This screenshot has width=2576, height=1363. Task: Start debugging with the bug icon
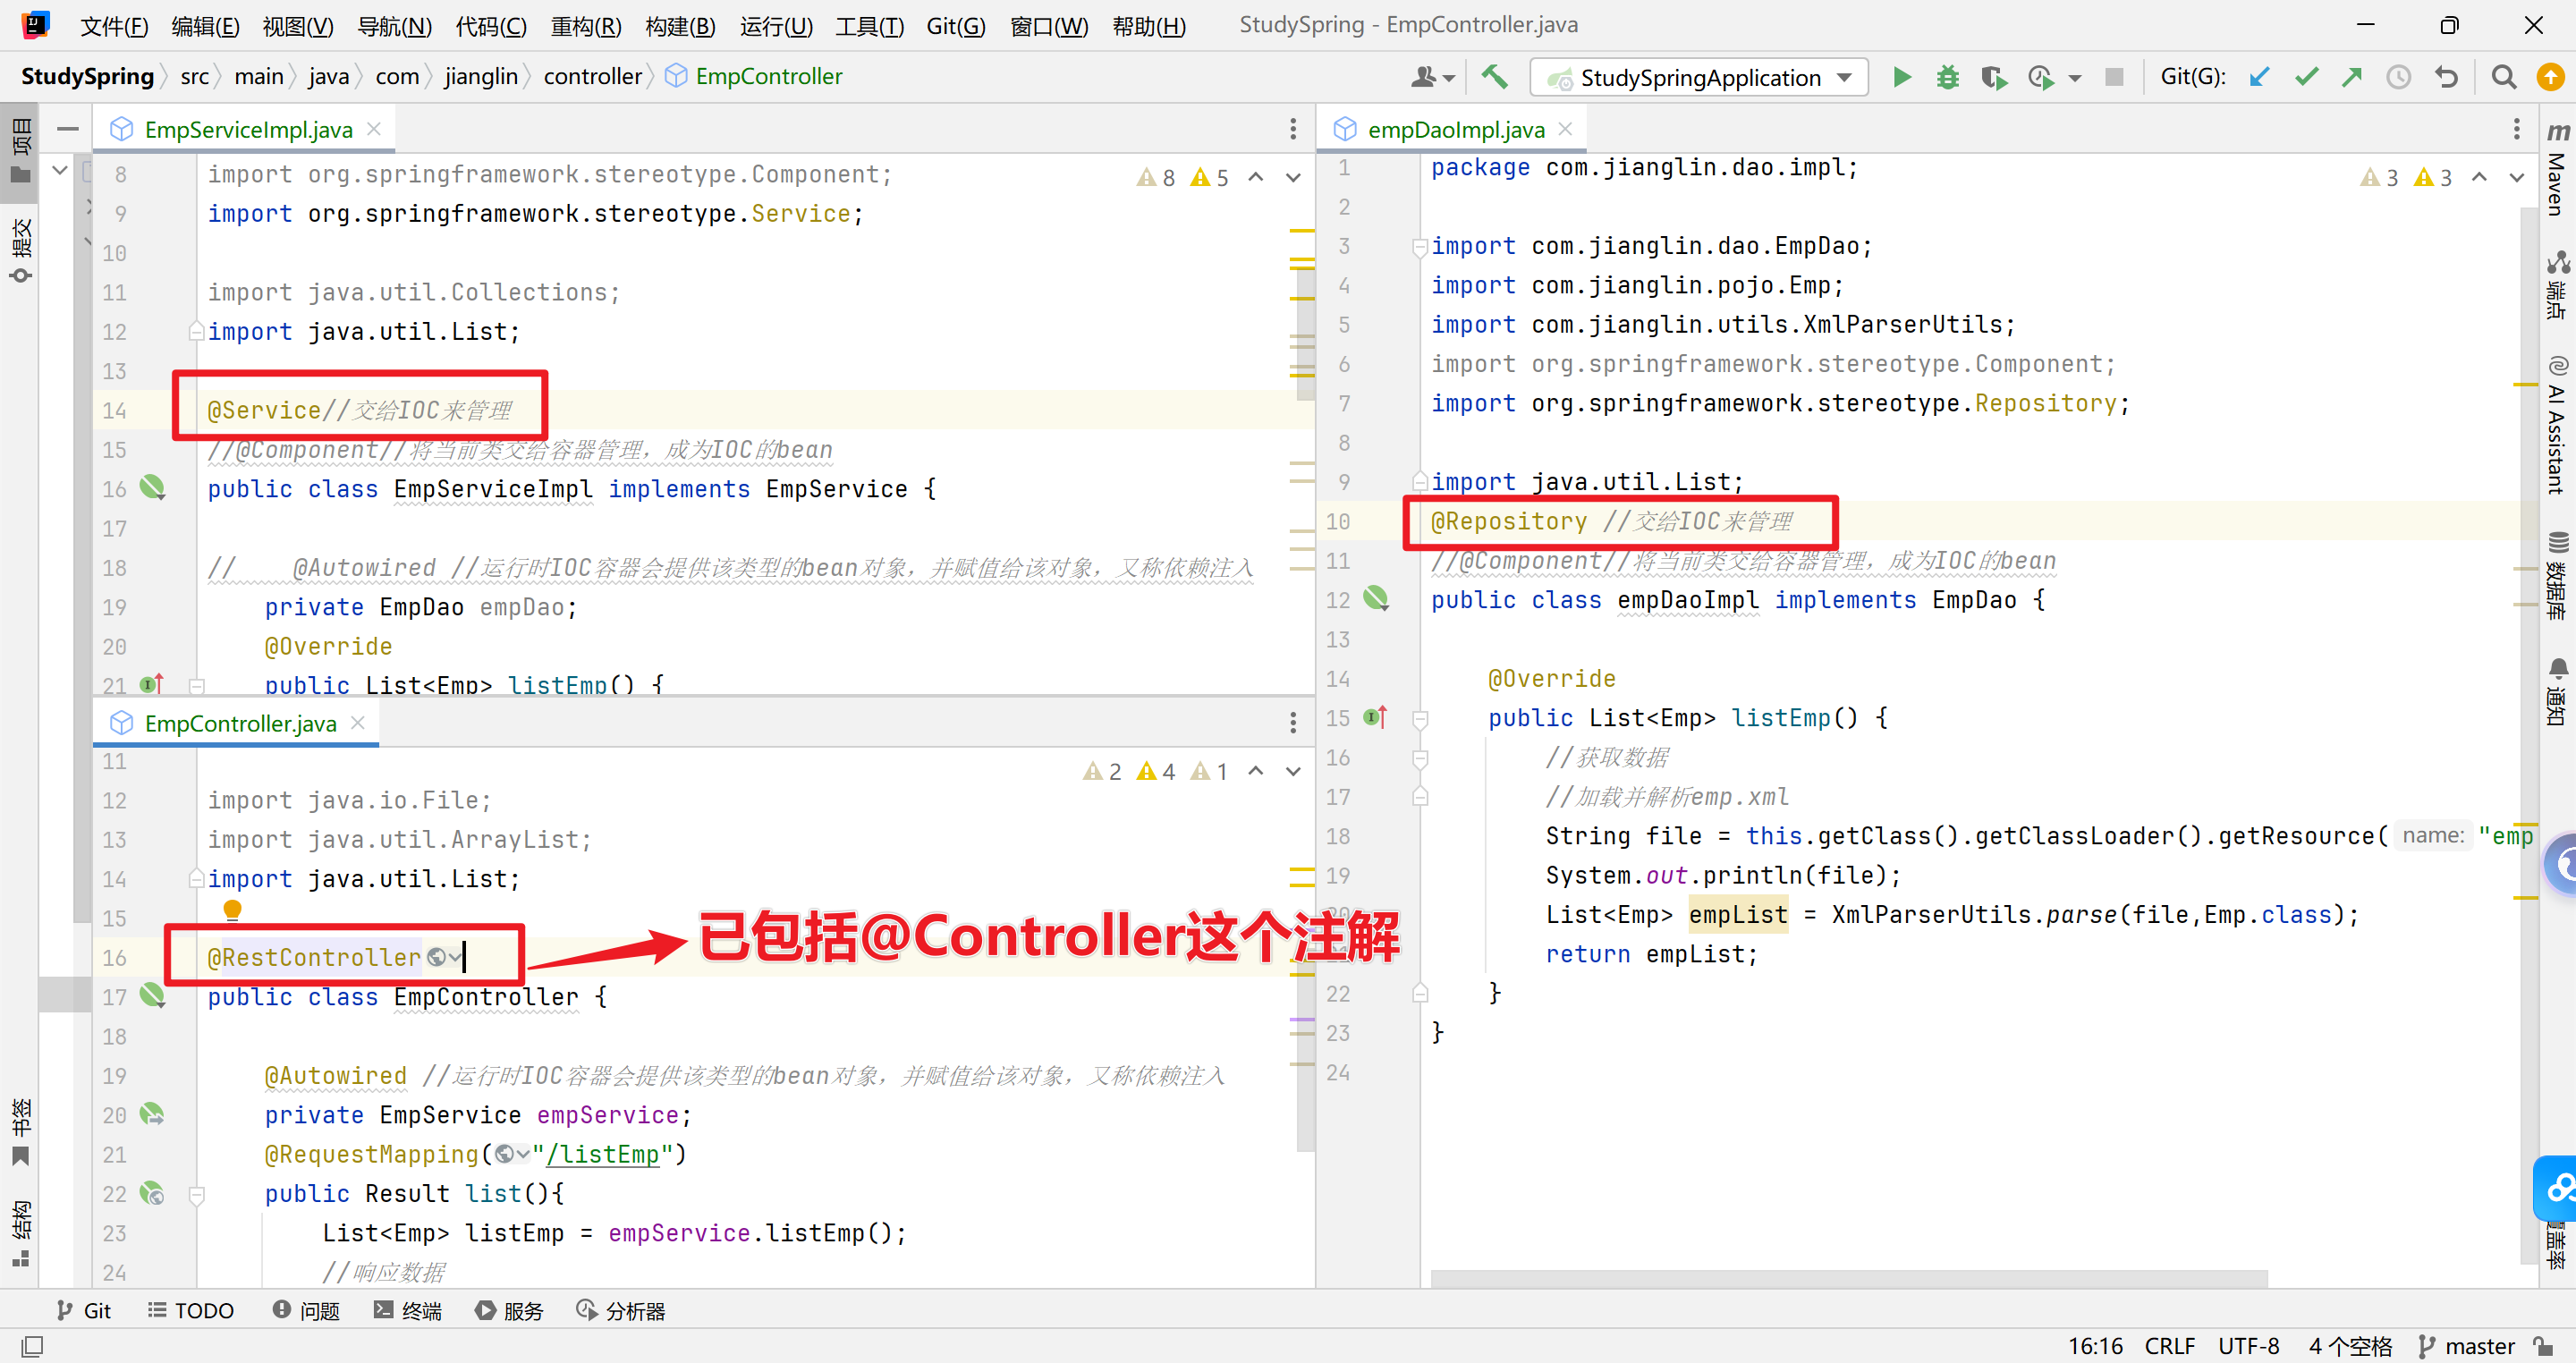[x=1947, y=77]
